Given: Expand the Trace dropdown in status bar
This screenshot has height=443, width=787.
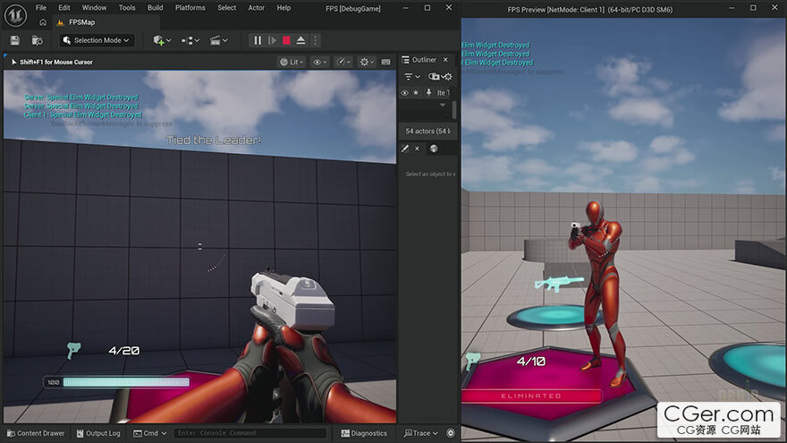Looking at the screenshot, I should point(421,433).
